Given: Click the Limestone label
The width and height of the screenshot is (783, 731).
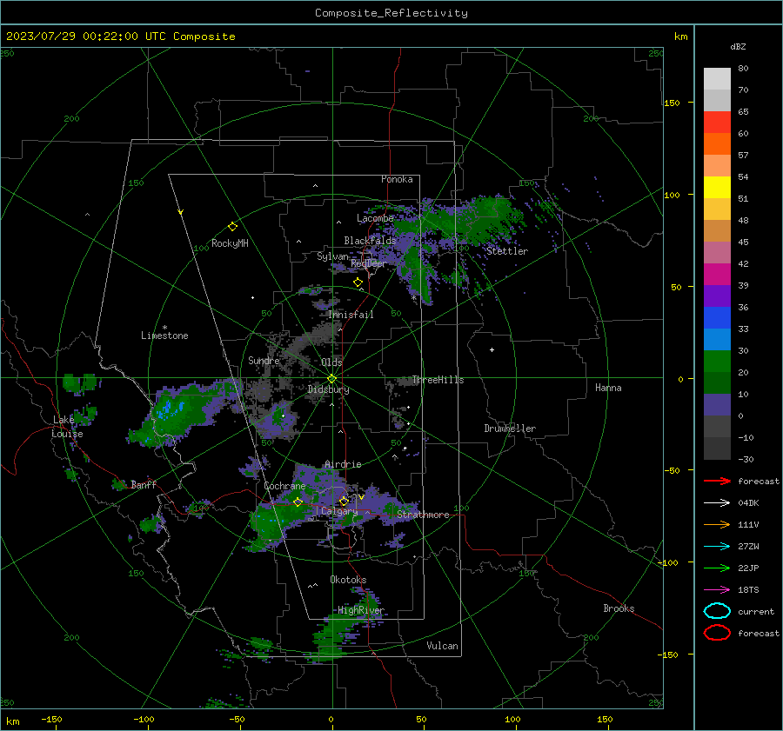Looking at the screenshot, I should [x=164, y=336].
